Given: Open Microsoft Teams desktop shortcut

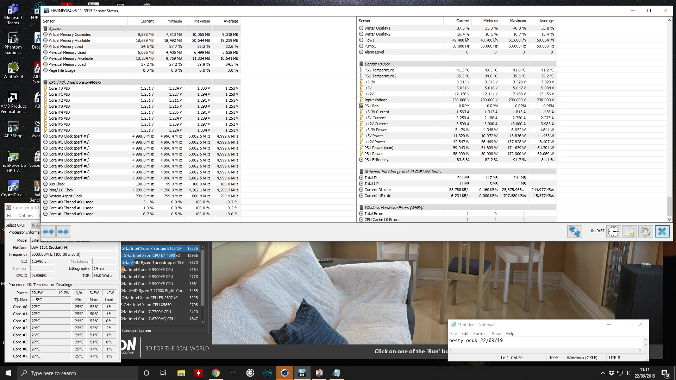Looking at the screenshot, I should [13, 14].
